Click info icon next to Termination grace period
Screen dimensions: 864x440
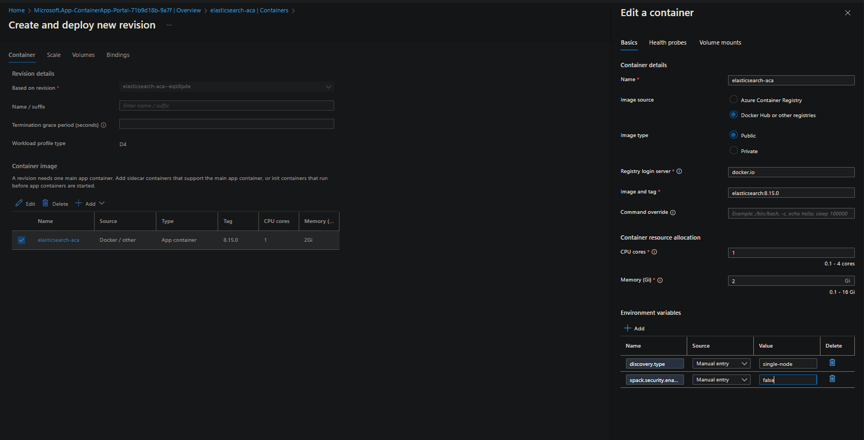104,125
